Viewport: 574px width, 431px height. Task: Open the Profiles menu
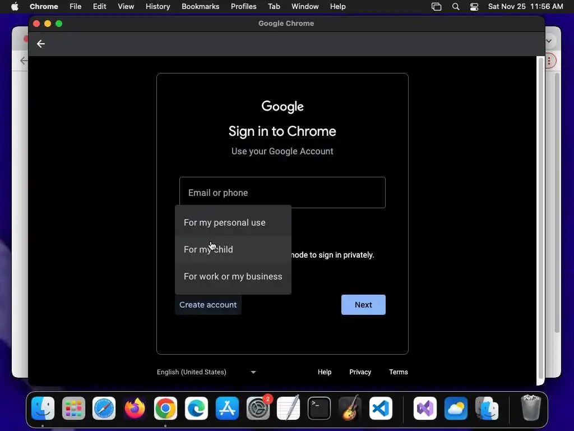coord(244,7)
